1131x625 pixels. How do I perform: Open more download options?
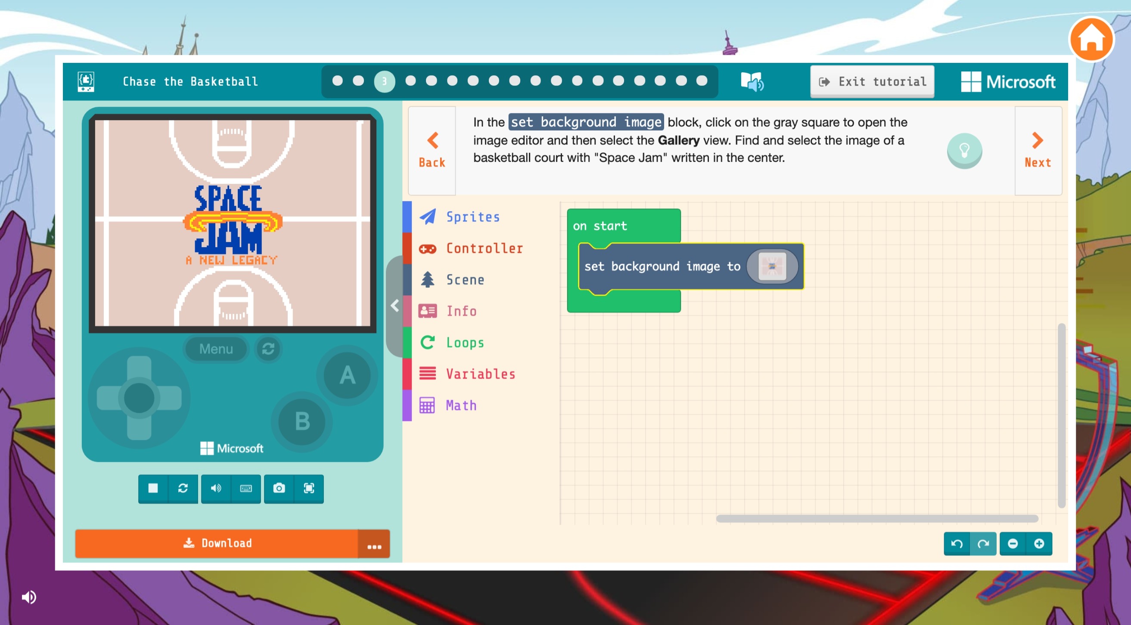374,544
